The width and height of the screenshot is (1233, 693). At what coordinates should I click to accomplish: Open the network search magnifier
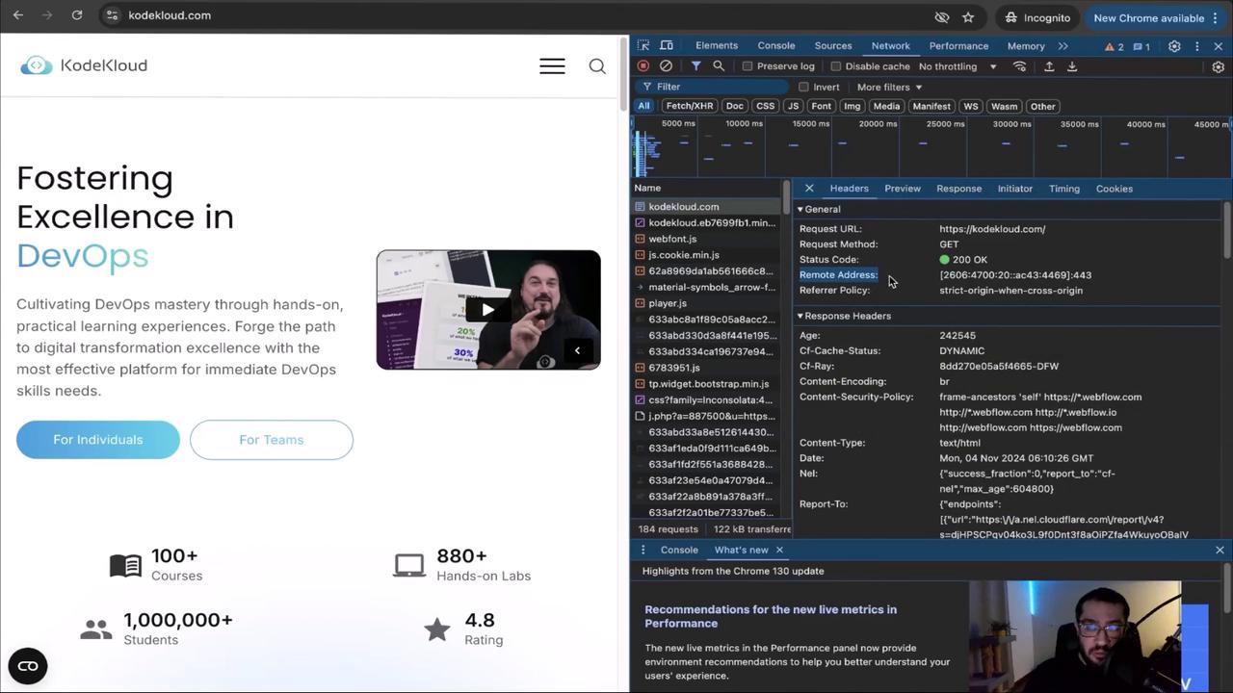719,66
